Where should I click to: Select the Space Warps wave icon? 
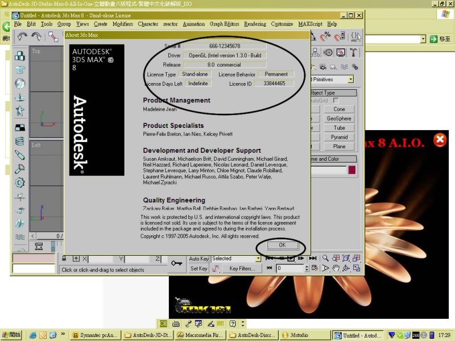point(344,67)
